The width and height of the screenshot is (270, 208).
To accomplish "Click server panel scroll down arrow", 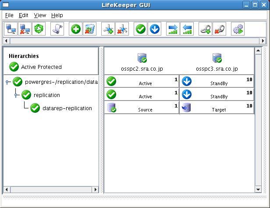I will pos(258,190).
